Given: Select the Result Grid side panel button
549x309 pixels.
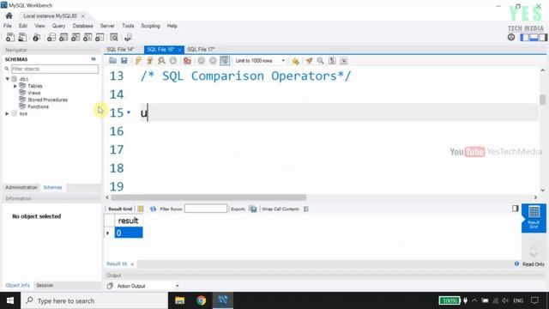Looking at the screenshot, I should coord(534,218).
